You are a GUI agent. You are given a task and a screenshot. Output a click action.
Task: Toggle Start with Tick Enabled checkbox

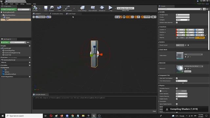(x=177, y=78)
